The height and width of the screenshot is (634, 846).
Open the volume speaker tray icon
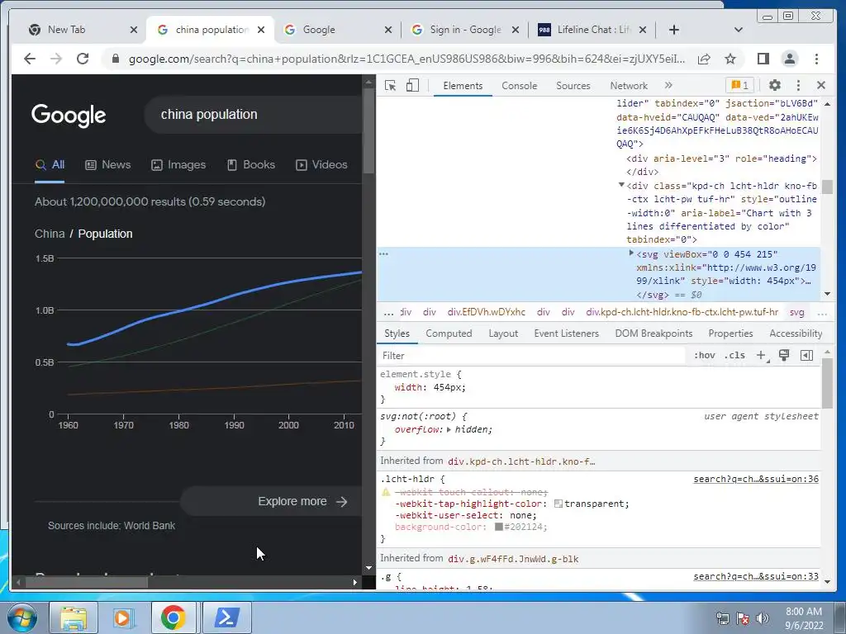pos(763,617)
